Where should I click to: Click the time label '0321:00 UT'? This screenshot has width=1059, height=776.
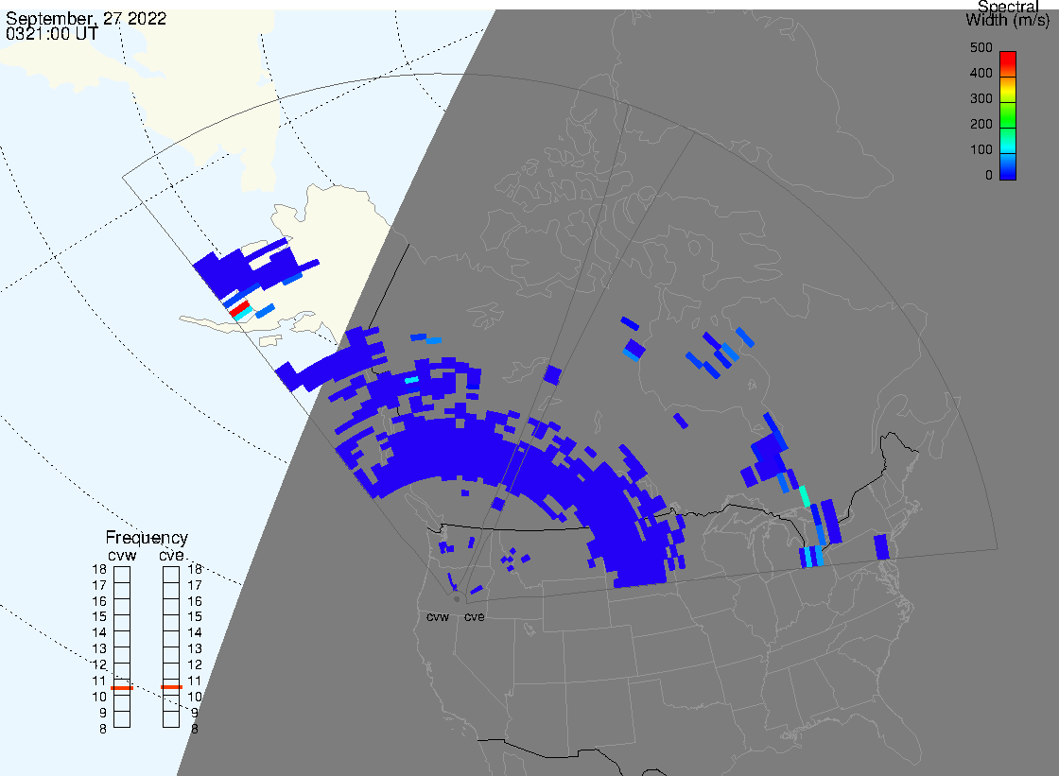[52, 34]
